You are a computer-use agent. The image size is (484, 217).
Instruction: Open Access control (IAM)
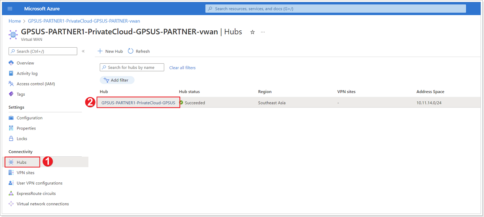[36, 84]
